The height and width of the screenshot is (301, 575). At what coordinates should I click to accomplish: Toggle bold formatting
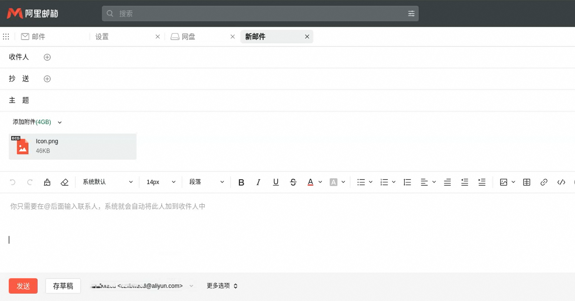tap(241, 182)
